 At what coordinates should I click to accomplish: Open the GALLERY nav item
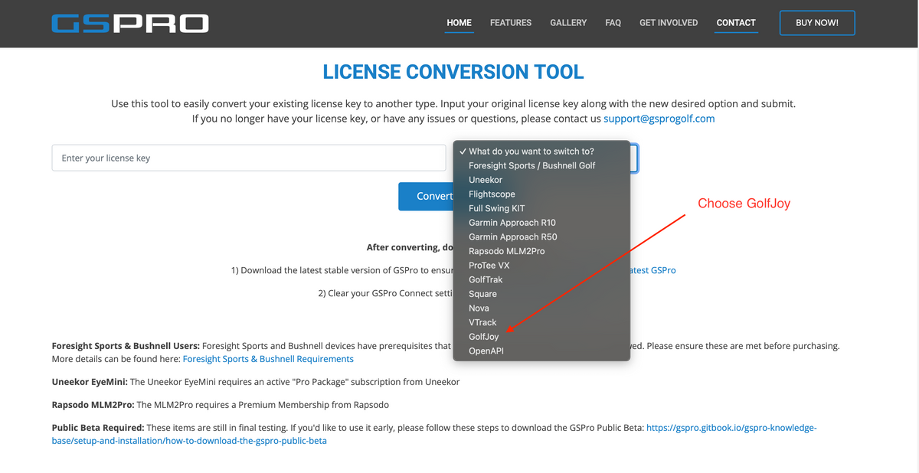point(568,23)
